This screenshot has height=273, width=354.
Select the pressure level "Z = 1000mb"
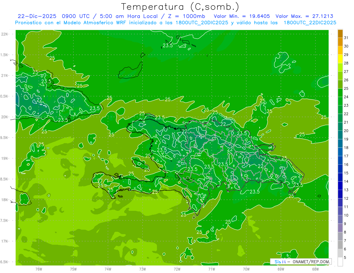(187, 16)
